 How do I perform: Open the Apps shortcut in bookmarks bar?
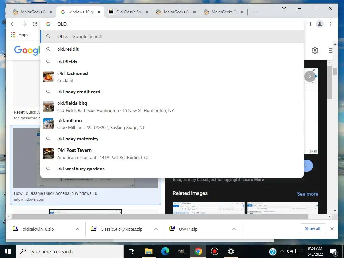pyautogui.click(x=19, y=35)
